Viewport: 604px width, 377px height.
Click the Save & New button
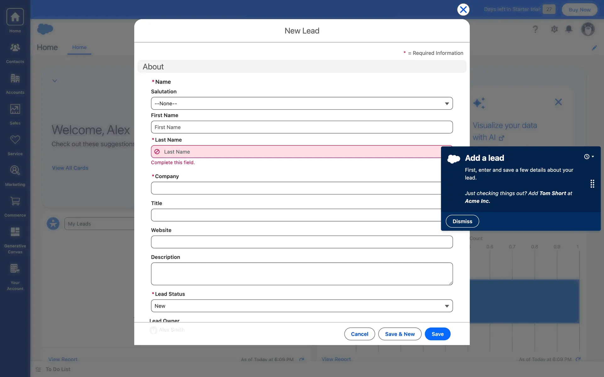(400, 334)
